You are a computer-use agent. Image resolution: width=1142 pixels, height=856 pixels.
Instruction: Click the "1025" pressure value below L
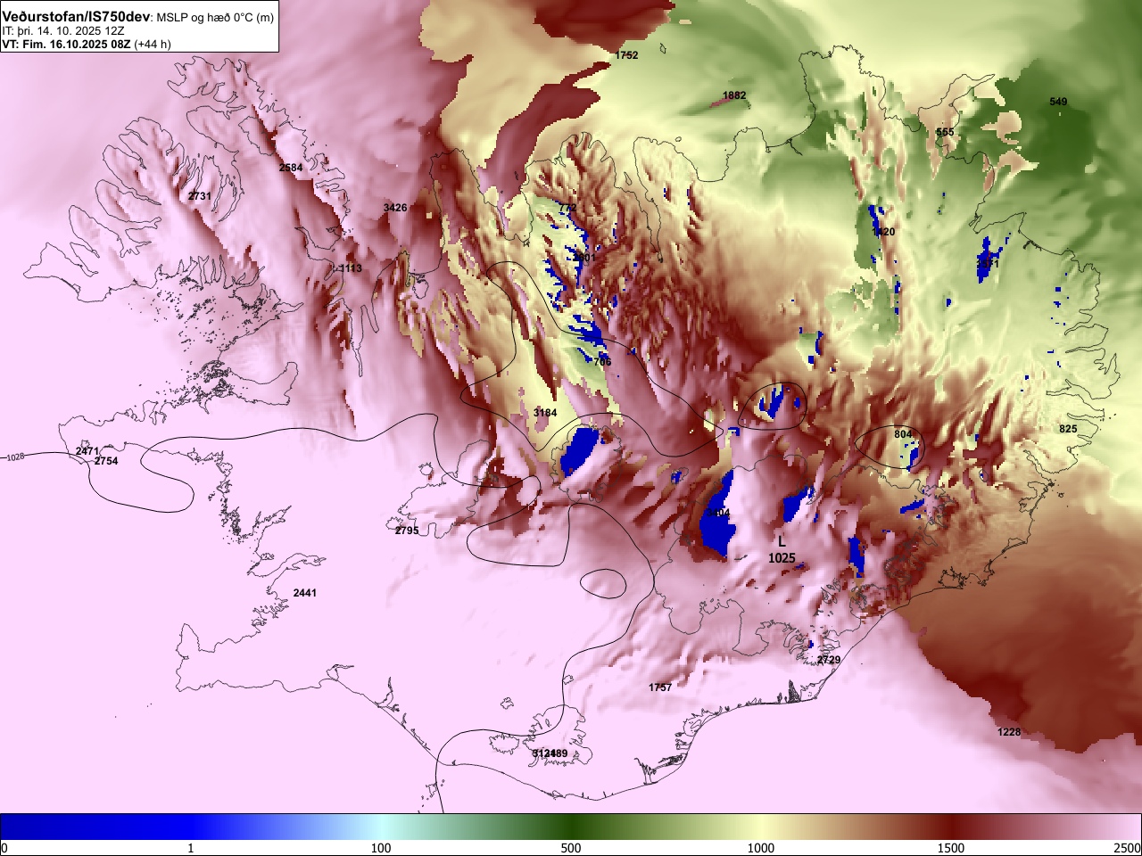tap(782, 558)
